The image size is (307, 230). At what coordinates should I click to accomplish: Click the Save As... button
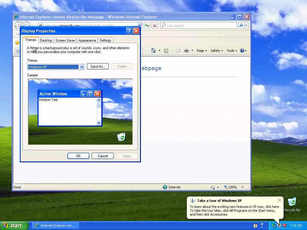pyautogui.click(x=98, y=66)
